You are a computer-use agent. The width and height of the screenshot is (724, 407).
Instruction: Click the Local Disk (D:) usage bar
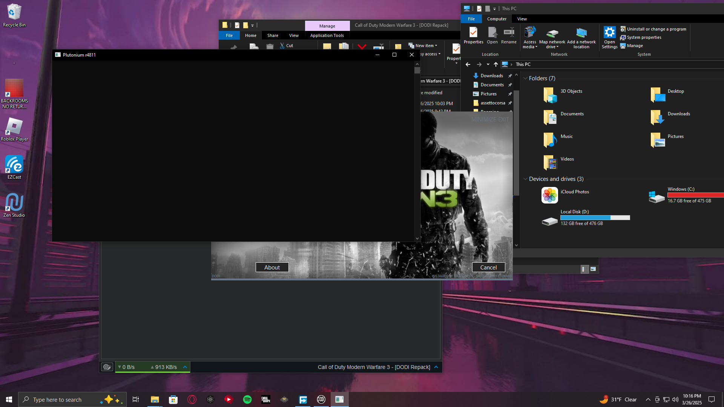[595, 218]
